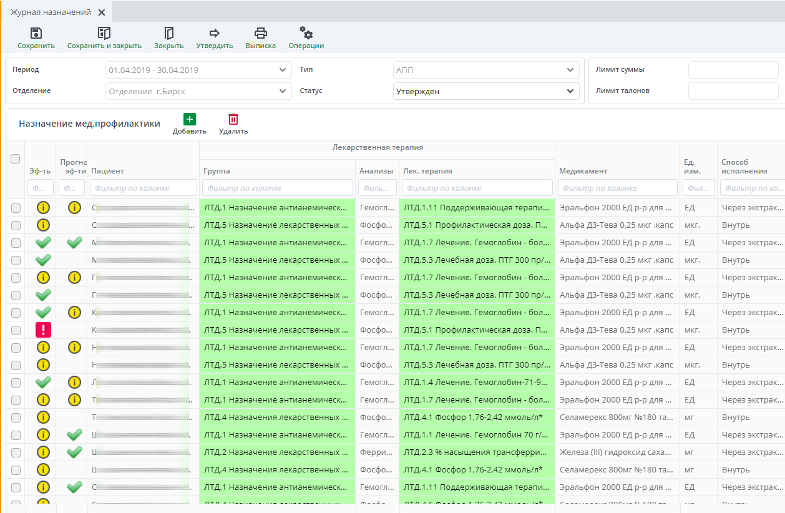This screenshot has width=785, height=513.
Task: Select the Ферри... analyses cell
Action: tap(378, 452)
